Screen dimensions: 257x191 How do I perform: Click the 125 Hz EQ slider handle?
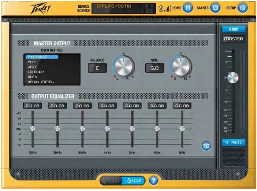coord(32,129)
